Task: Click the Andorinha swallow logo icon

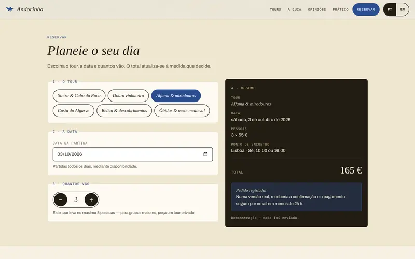Action: point(10,9)
